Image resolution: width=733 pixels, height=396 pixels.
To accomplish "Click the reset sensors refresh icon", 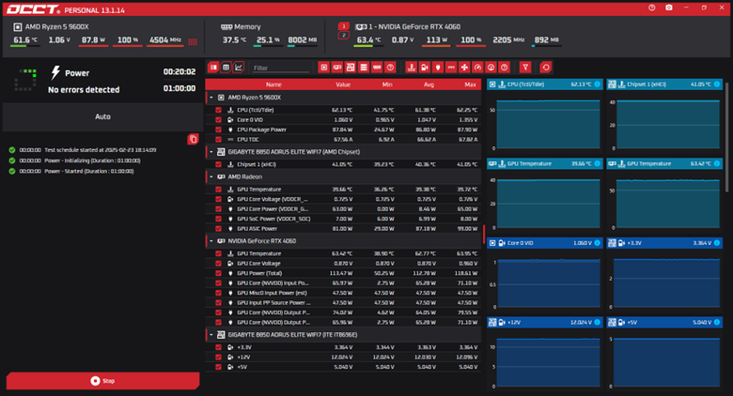I will 546,68.
